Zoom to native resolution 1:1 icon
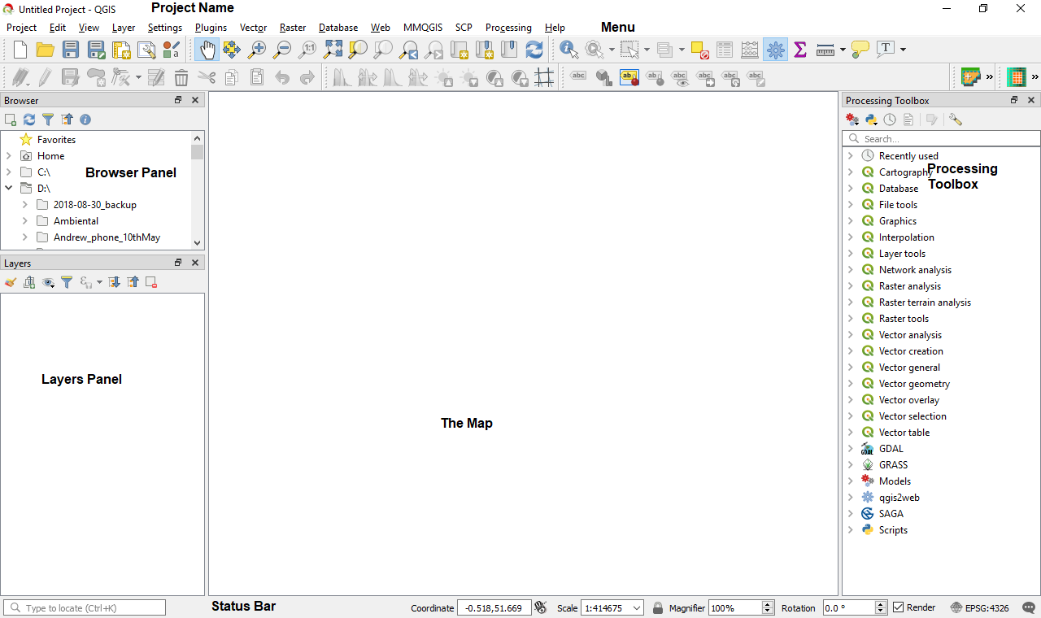The height and width of the screenshot is (618, 1041). tap(307, 50)
